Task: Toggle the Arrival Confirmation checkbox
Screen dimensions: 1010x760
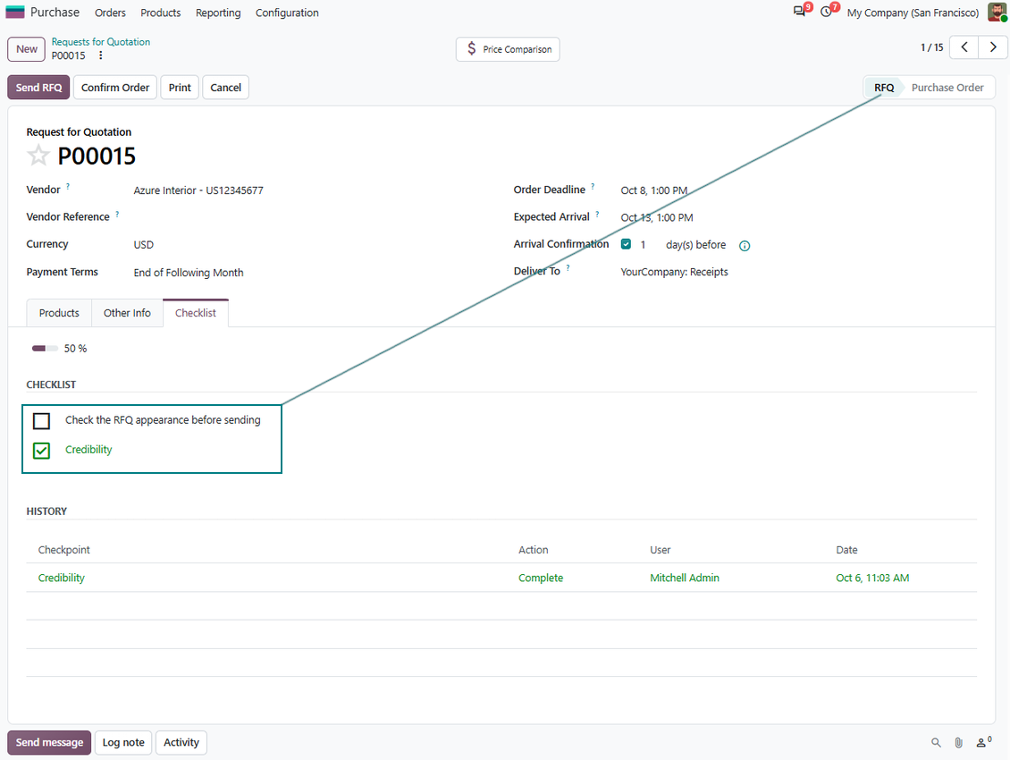Action: tap(626, 244)
